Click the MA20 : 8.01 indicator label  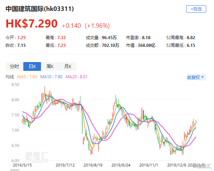(76, 77)
